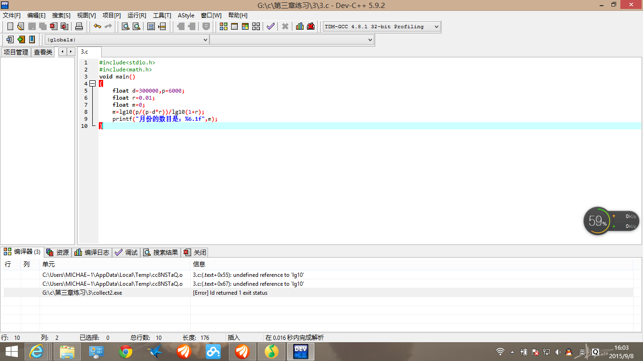The height and width of the screenshot is (361, 643).
Task: Switch to the 调试 bottom tab
Action: (x=126, y=252)
